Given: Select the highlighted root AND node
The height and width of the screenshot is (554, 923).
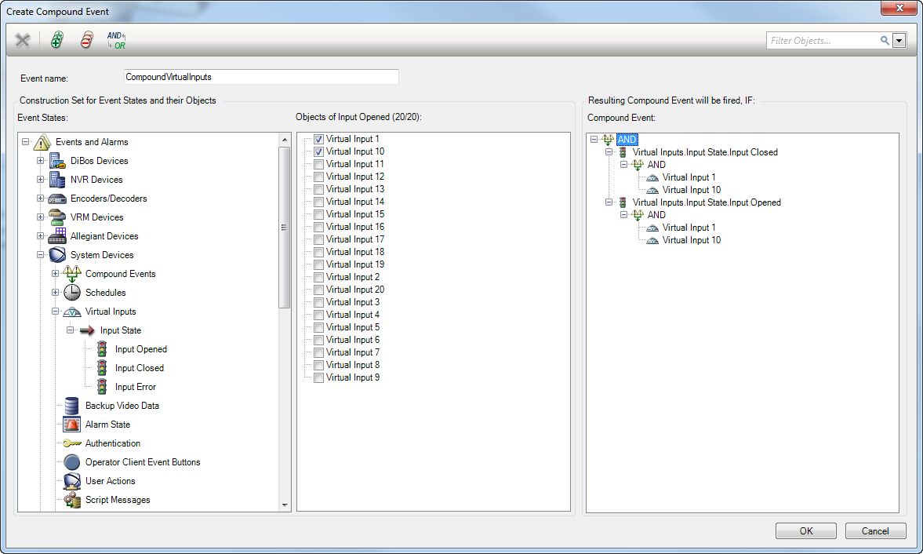Looking at the screenshot, I should tap(627, 140).
